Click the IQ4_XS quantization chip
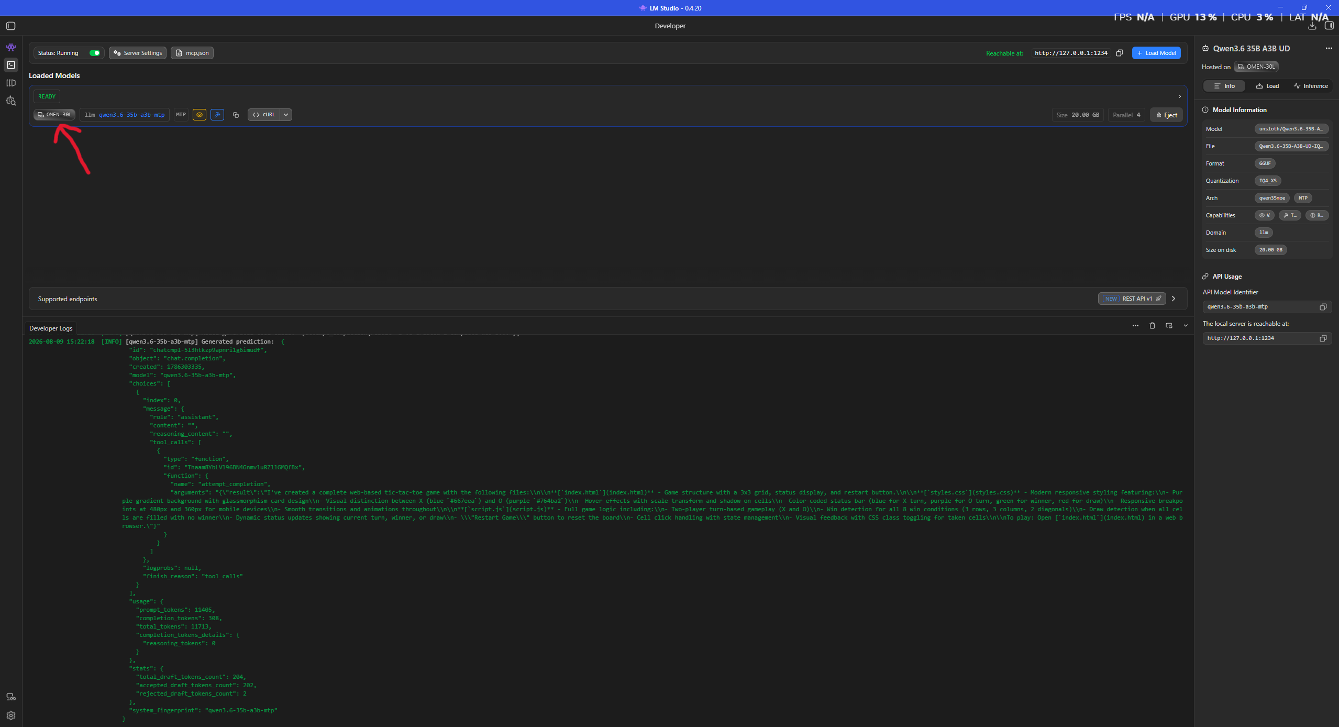 point(1268,181)
